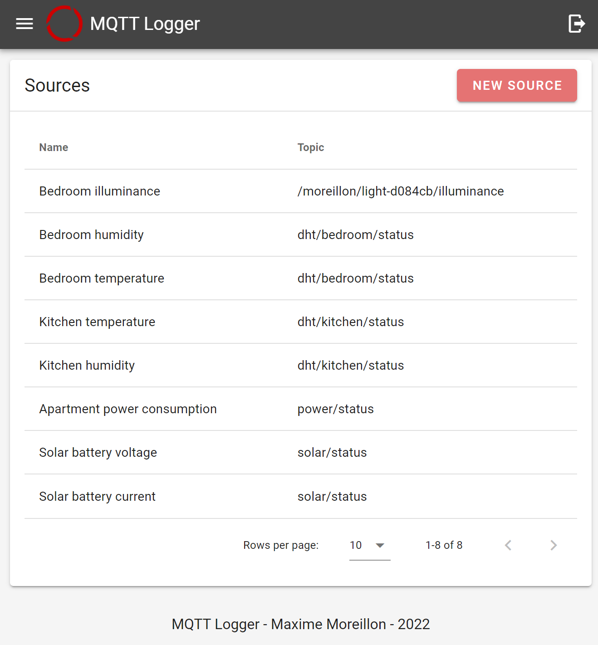
Task: Open the Kitchen humidity source
Action: pyautogui.click(x=301, y=365)
